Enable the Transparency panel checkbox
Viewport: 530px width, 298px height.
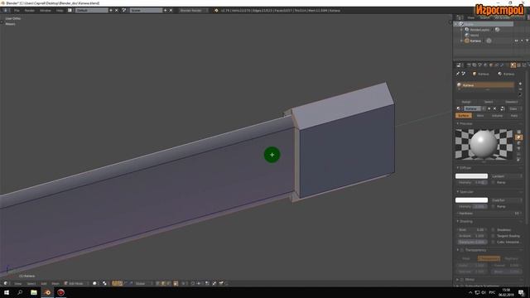coord(462,250)
